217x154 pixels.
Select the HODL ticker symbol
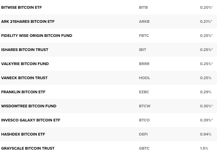pyautogui.click(x=145, y=78)
